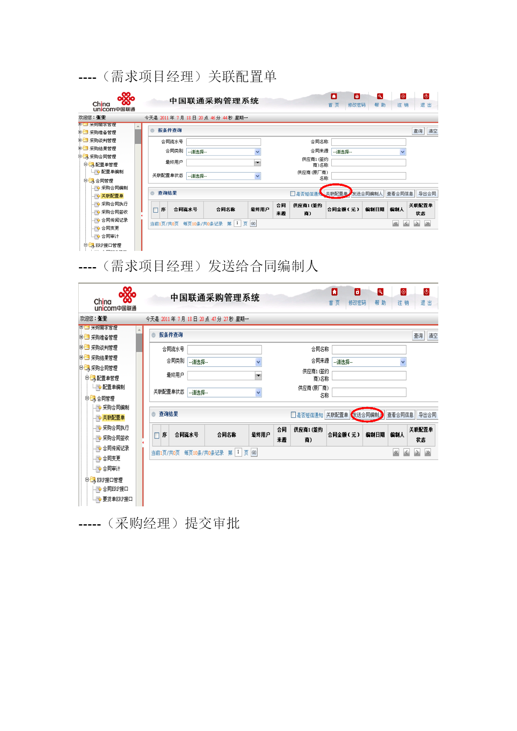This screenshot has width=517, height=731.
Task: Click page number box in lower screenshot
Action: [238, 452]
